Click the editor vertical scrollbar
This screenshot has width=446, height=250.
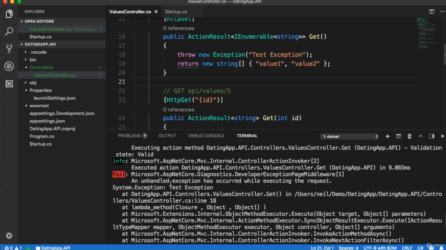[x=444, y=54]
